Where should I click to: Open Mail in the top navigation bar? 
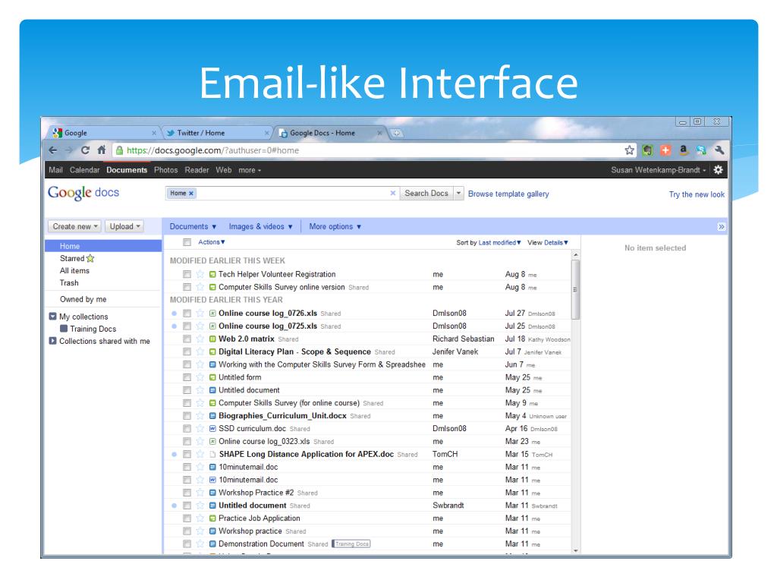click(x=55, y=170)
